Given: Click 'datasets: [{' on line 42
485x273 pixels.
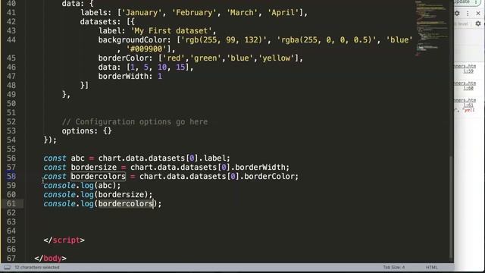Looking at the screenshot, I should [108, 22].
